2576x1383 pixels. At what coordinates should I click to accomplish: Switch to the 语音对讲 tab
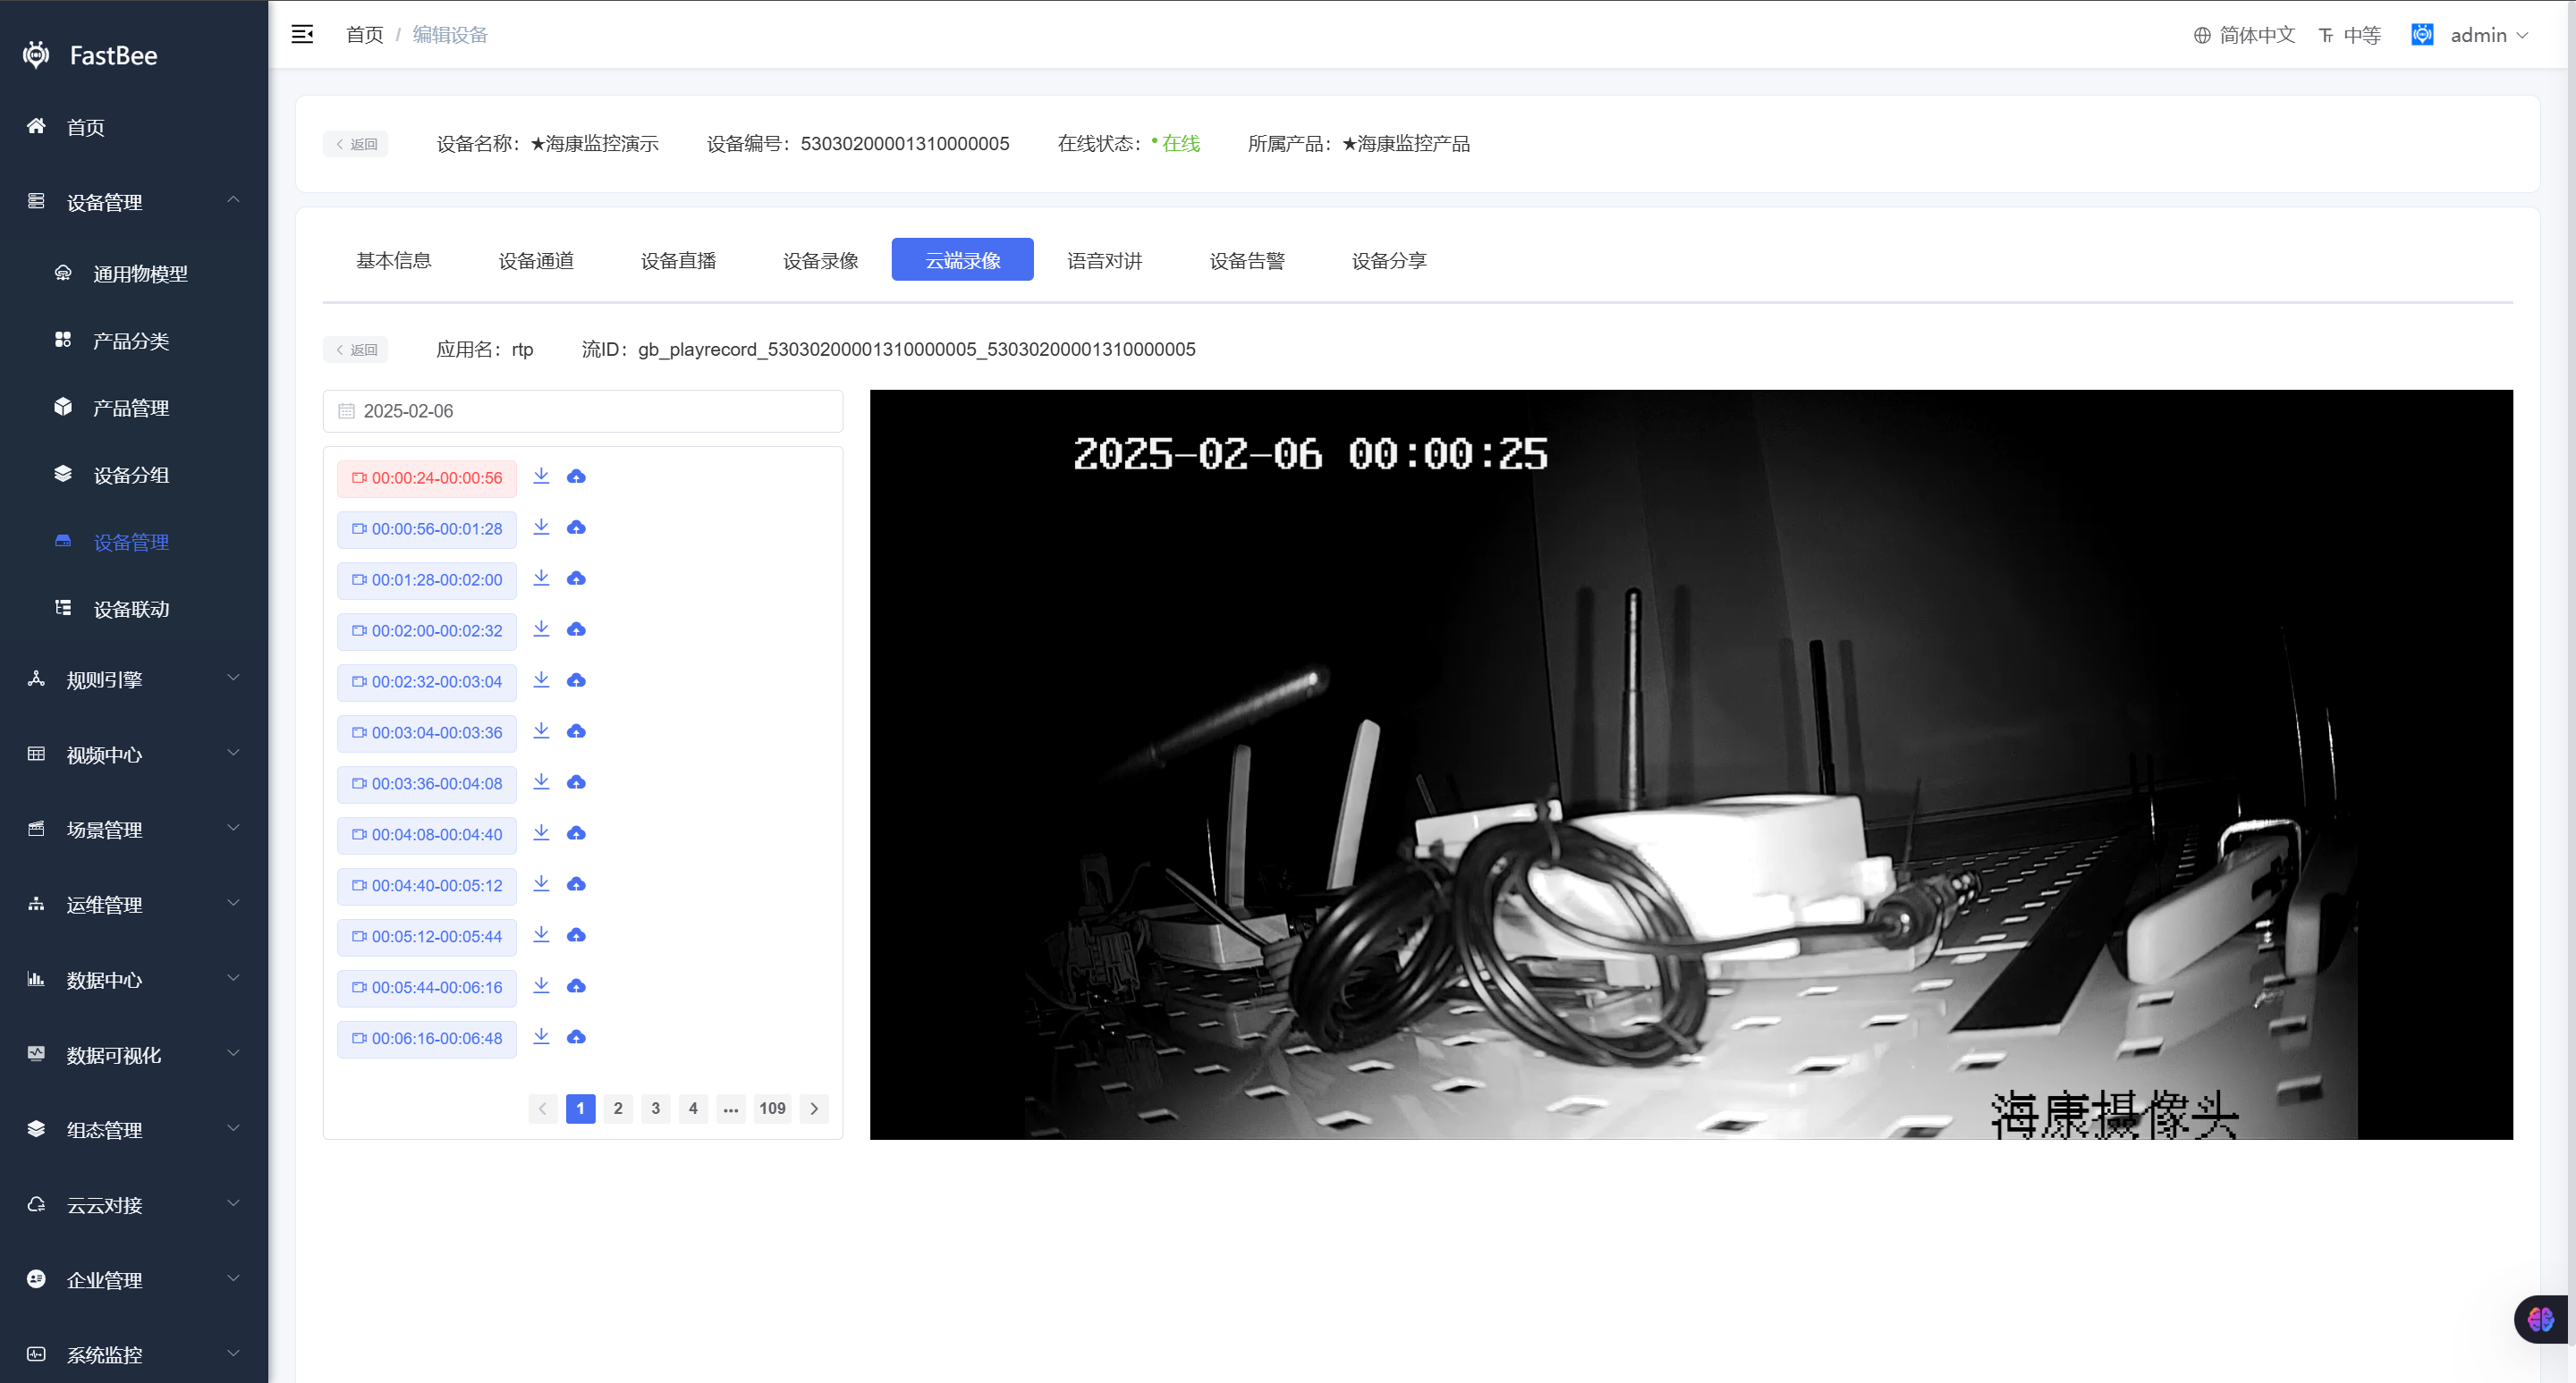[1104, 260]
